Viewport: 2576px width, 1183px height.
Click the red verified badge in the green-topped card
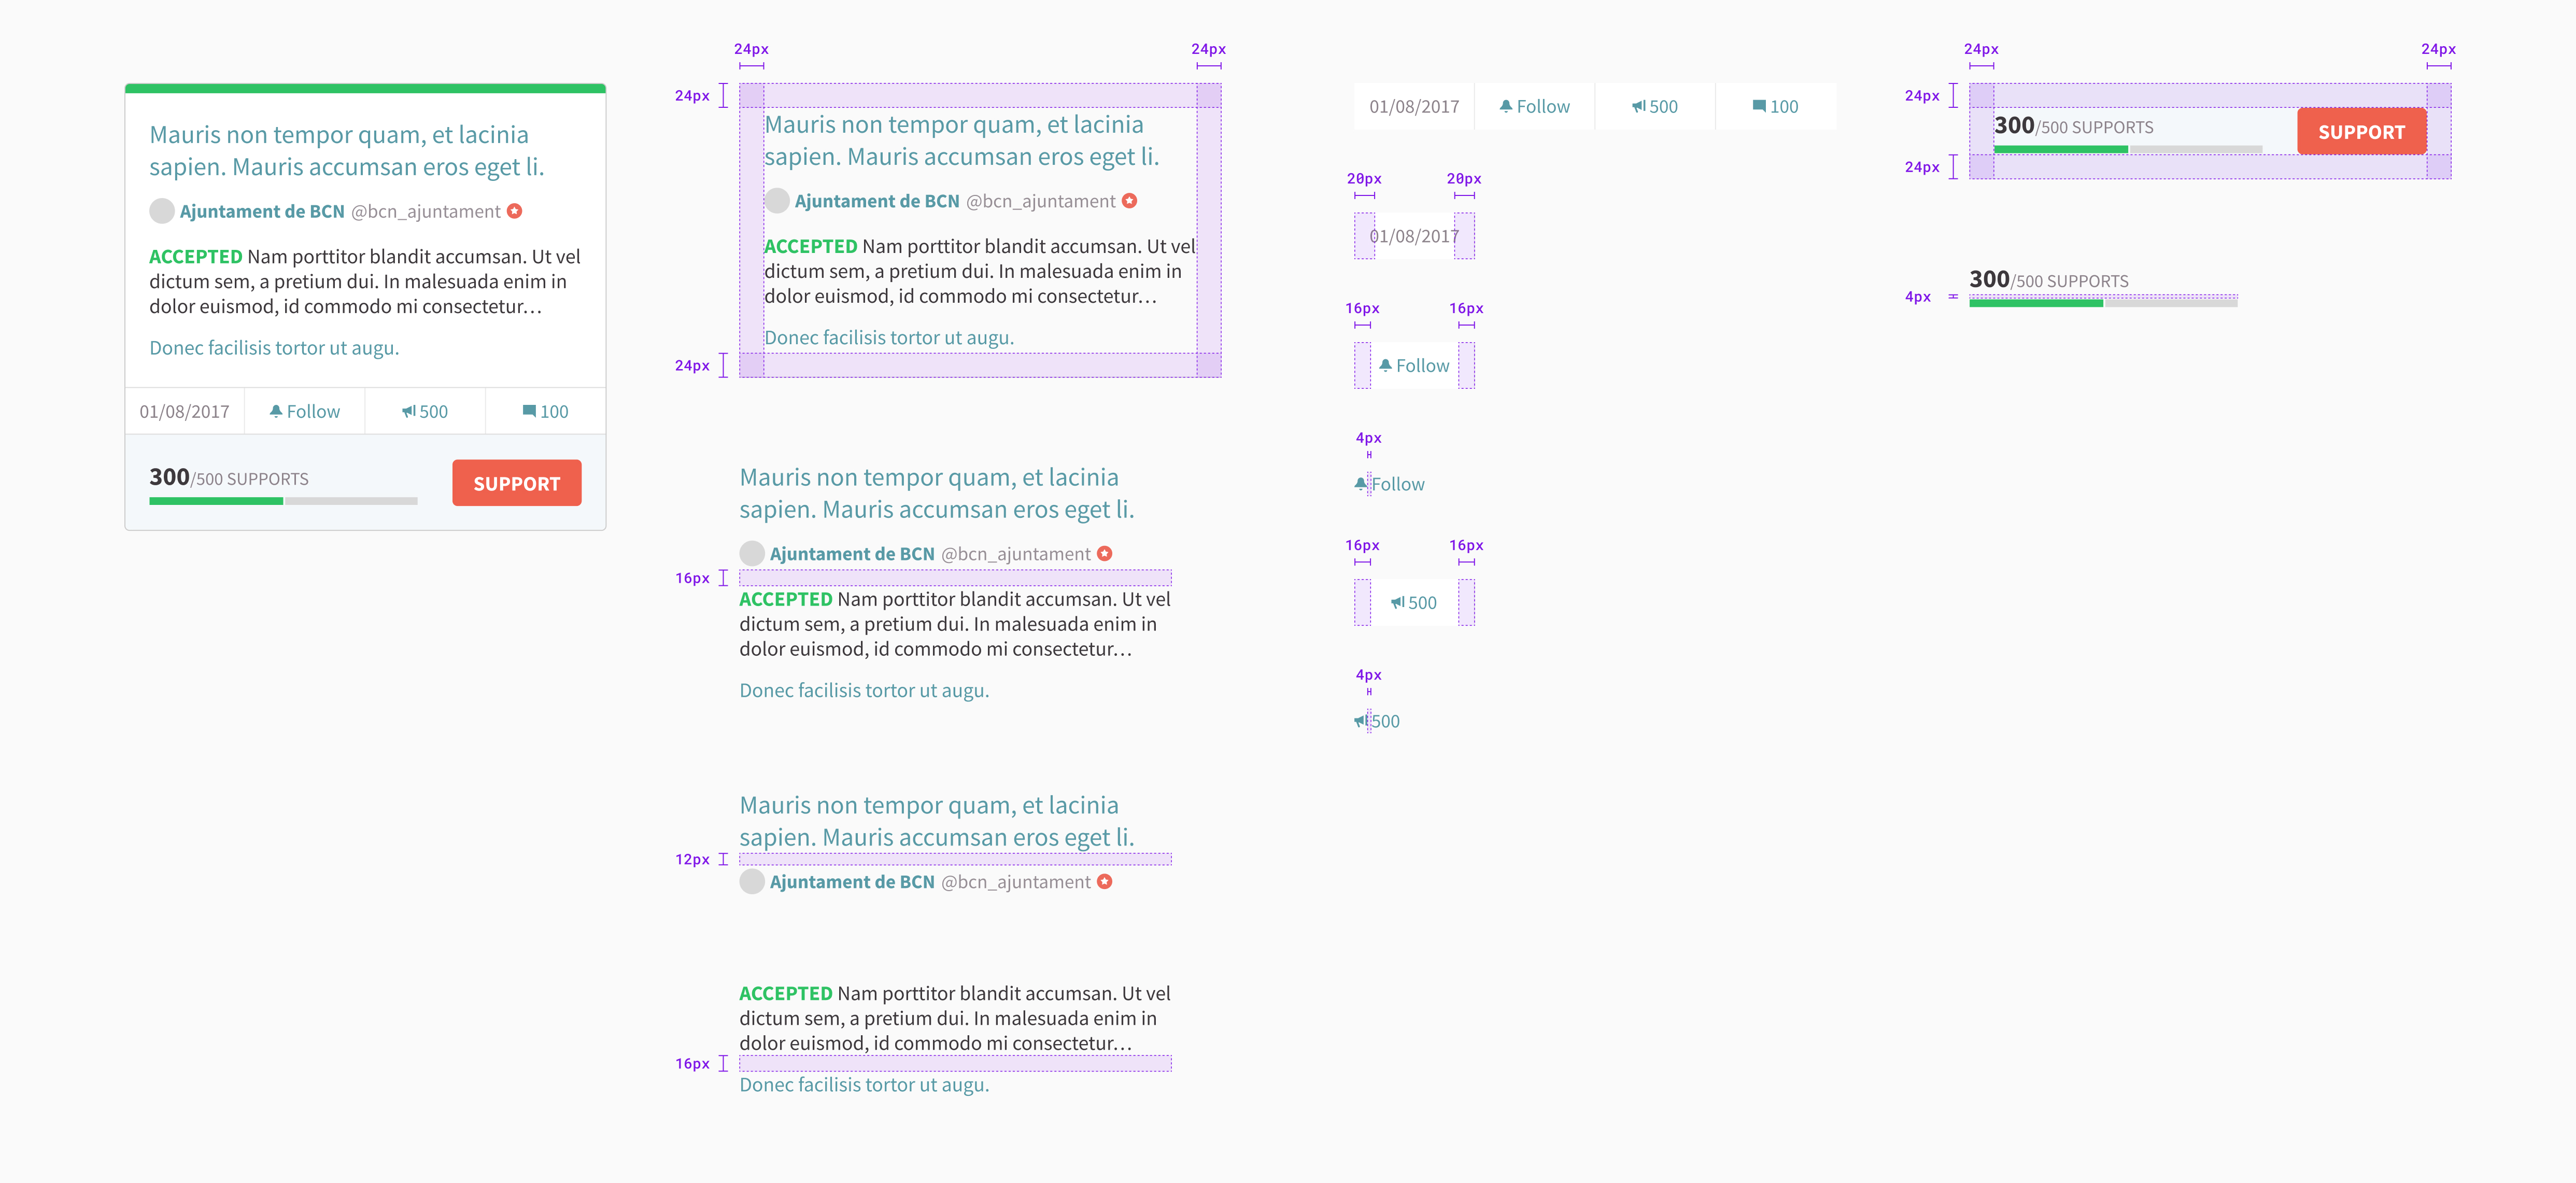tap(514, 211)
